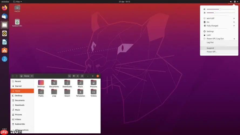The image size is (240, 135).
Task: Launch LibreOffice Writer from the dock
Action: coord(4,42)
